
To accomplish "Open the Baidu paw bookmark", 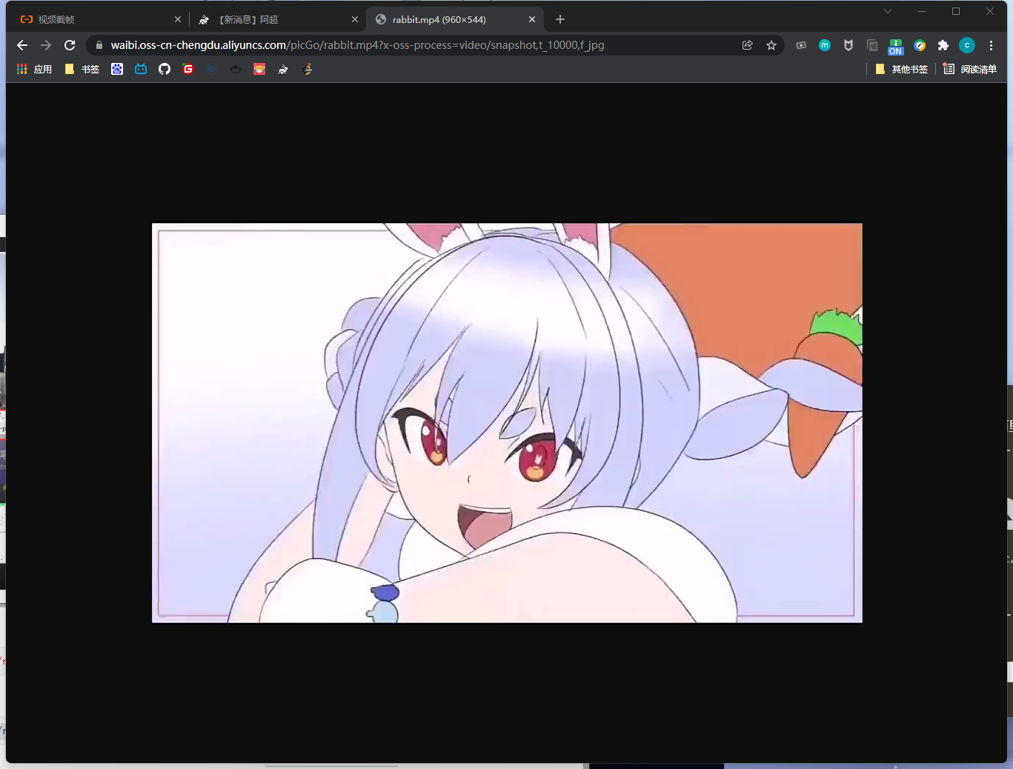I will [117, 69].
